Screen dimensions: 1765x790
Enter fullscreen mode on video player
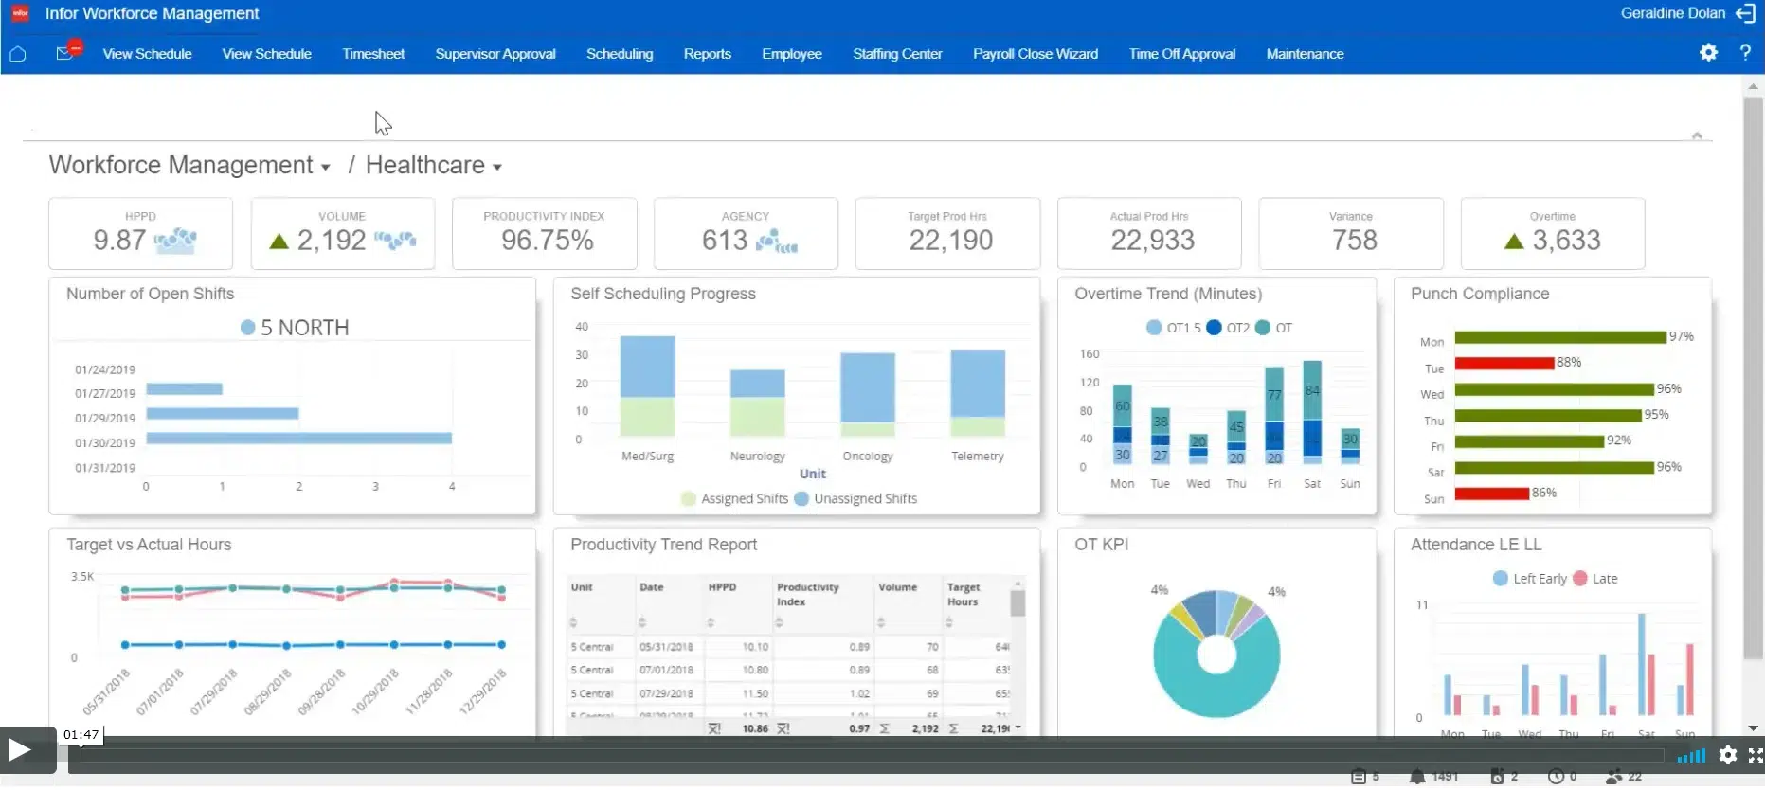coord(1756,755)
